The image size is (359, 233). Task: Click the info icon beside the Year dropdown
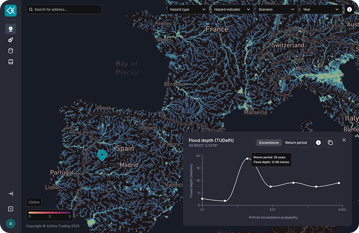pyautogui.click(x=349, y=10)
